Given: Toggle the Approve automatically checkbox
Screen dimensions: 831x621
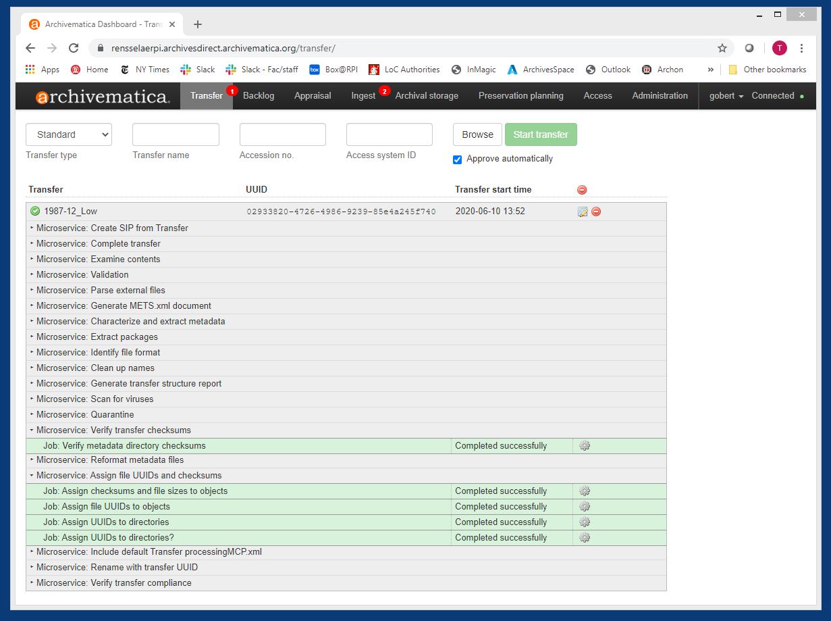Looking at the screenshot, I should point(458,159).
